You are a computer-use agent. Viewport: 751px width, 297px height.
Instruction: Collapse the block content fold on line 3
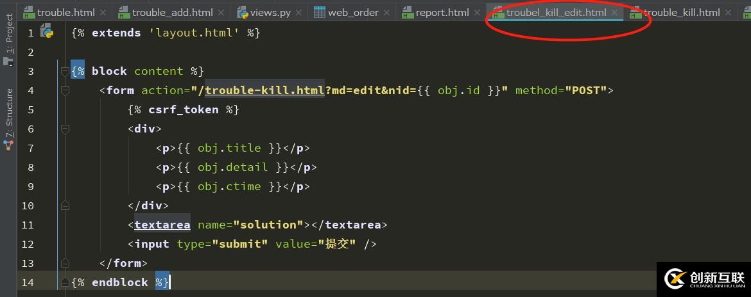point(65,72)
